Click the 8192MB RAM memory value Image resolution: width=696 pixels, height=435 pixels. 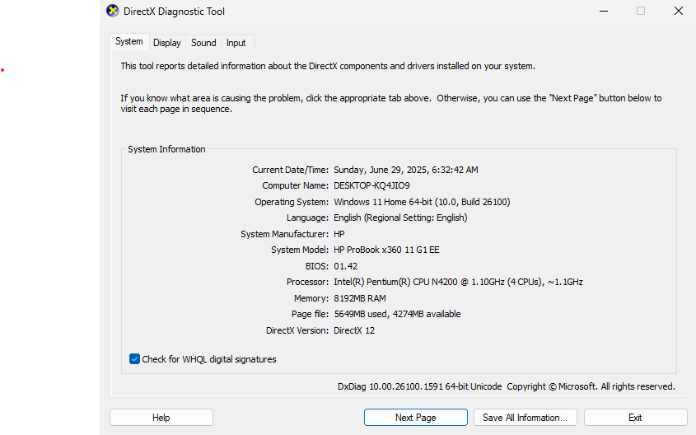click(x=359, y=298)
